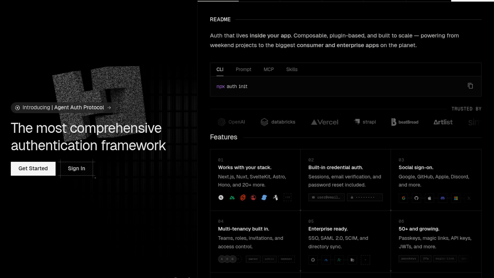
Task: Click the magic-link plugin tag
Action: 445,259
